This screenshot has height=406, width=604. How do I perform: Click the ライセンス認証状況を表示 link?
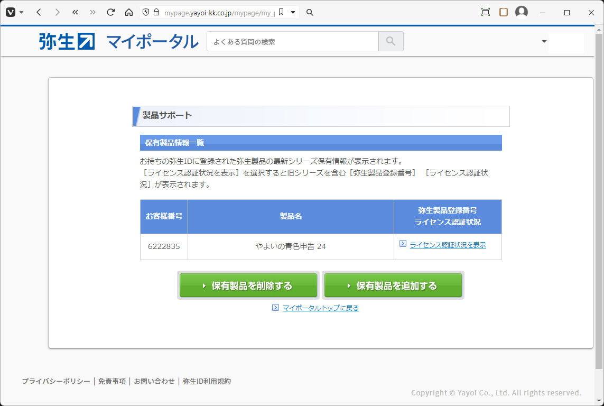click(448, 245)
